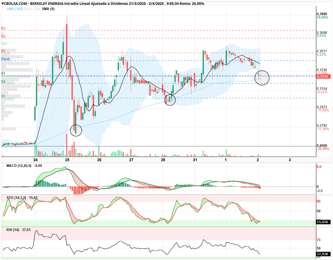Click the STO (14,3,5) indicator label

16,198
